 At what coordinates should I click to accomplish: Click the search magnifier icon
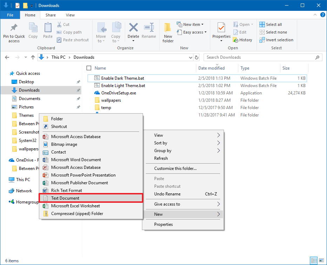[317, 57]
